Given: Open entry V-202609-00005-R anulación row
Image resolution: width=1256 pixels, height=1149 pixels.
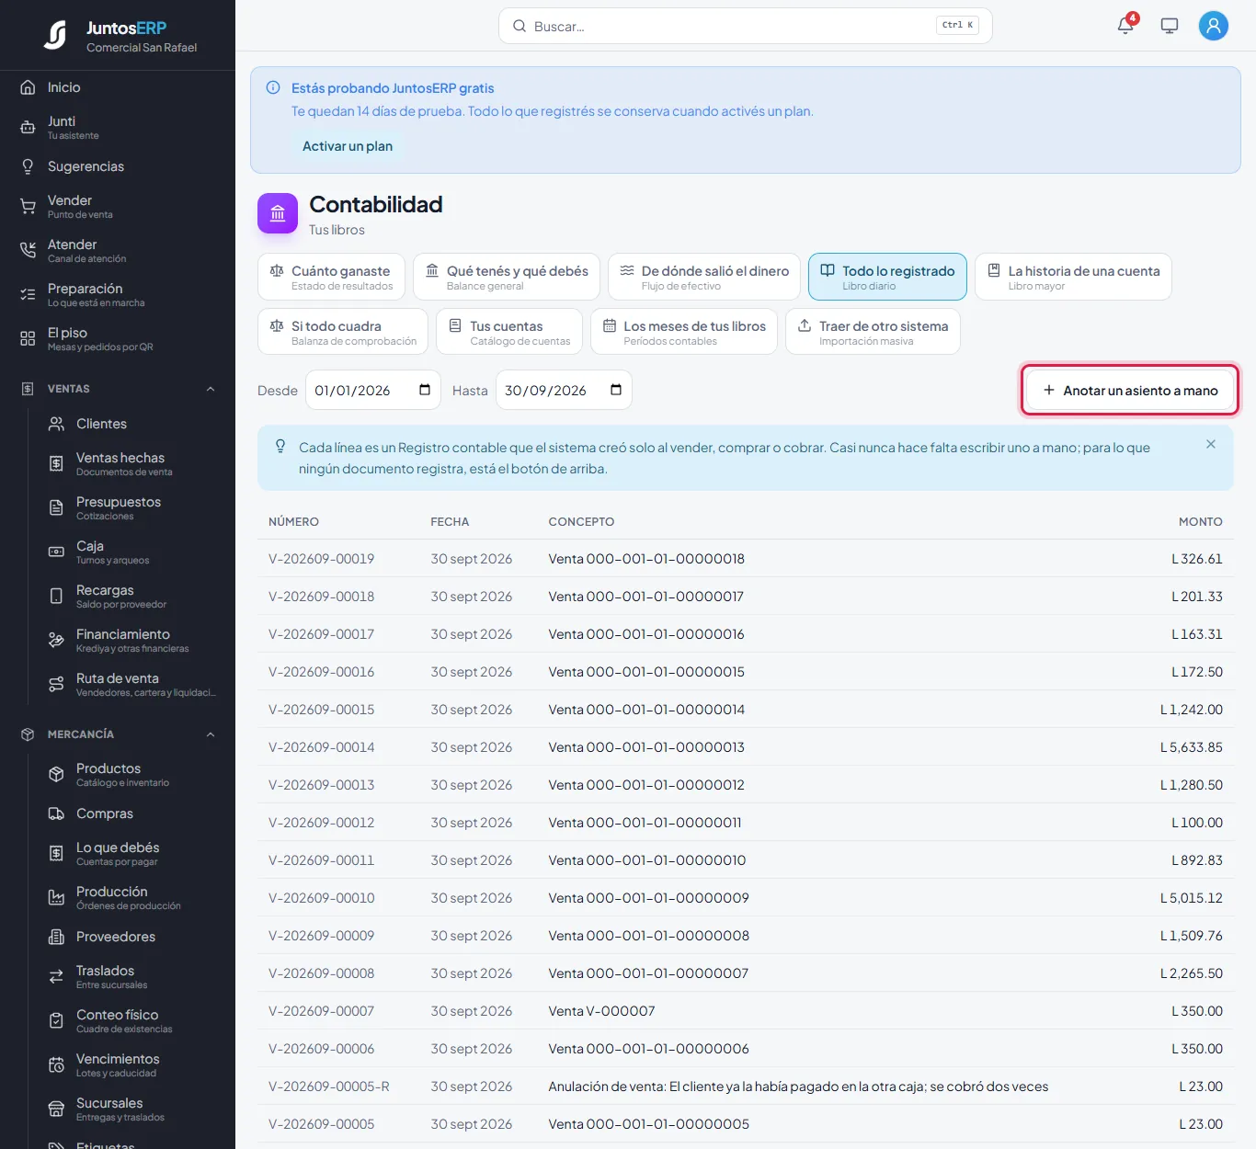Looking at the screenshot, I should coord(746,1086).
